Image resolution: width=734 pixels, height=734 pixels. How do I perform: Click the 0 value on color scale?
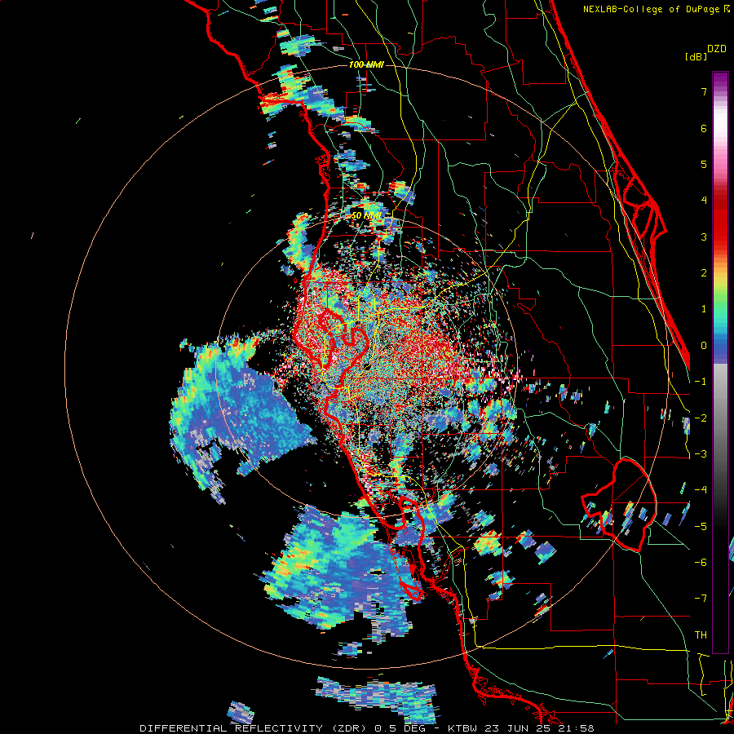click(704, 346)
